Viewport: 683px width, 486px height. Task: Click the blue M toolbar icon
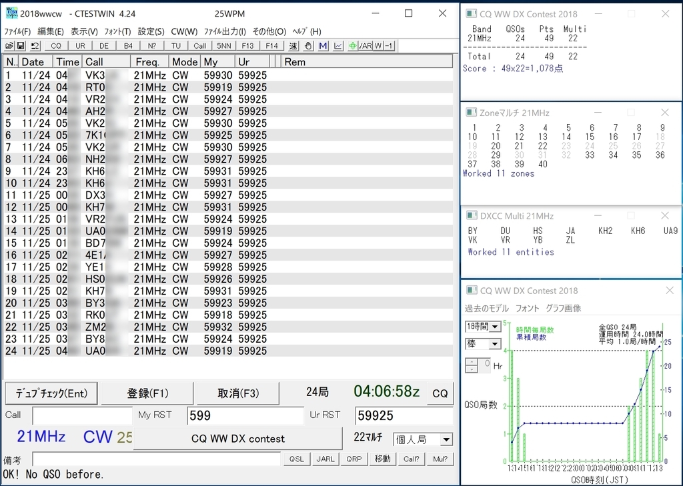tap(323, 45)
